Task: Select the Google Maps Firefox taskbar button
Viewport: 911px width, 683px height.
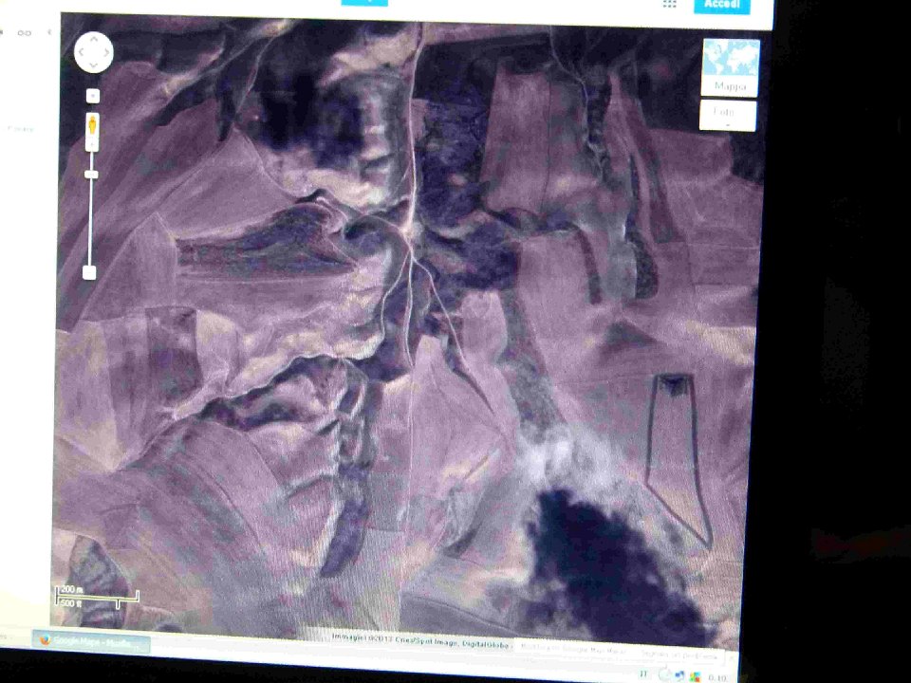Action: point(91,642)
